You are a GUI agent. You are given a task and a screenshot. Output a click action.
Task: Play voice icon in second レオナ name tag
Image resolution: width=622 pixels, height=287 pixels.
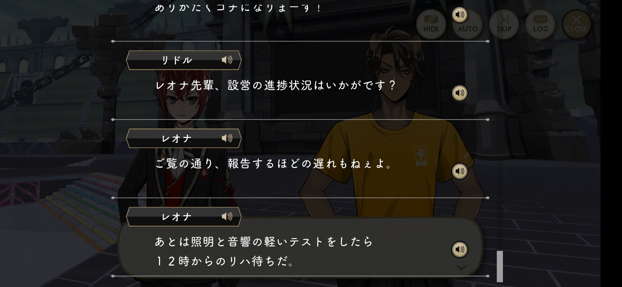click(x=227, y=216)
